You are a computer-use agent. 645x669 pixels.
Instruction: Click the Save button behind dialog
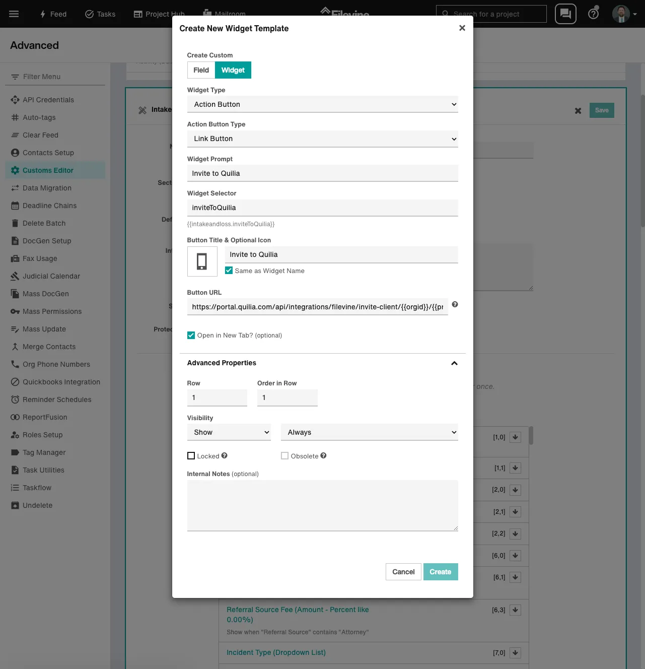(602, 110)
